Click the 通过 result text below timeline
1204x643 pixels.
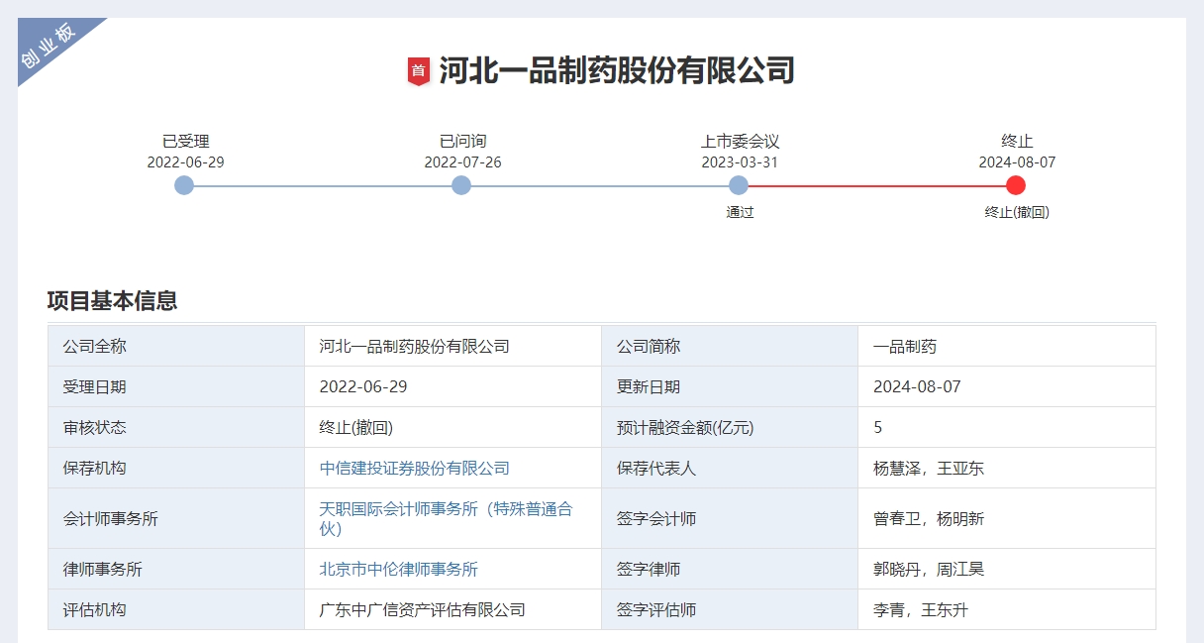[x=740, y=212]
